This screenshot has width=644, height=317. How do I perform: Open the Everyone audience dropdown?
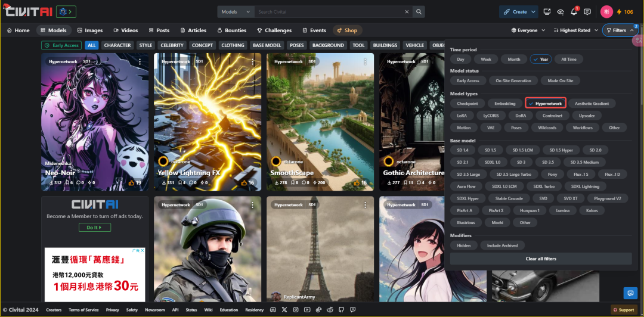pyautogui.click(x=528, y=30)
